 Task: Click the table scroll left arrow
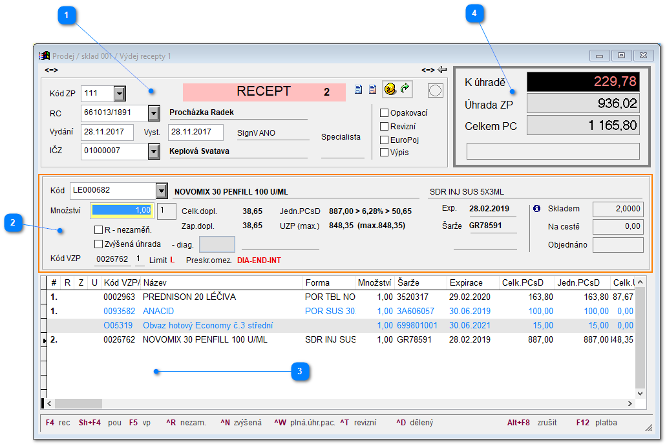[x=49, y=403]
